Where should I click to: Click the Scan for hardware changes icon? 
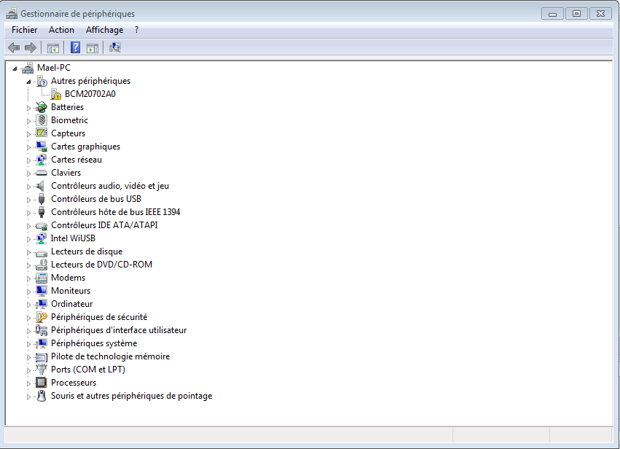tap(114, 47)
